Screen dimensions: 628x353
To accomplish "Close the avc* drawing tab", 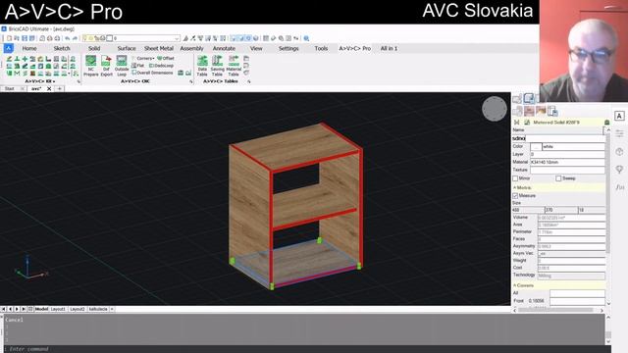I will 49,89.
